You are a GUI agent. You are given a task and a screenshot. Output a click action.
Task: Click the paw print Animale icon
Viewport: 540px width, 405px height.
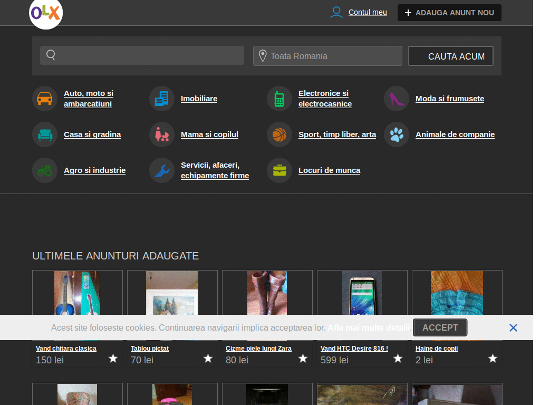397,134
